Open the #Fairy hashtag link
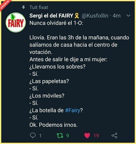The image size is (136, 144). click(x=73, y=110)
